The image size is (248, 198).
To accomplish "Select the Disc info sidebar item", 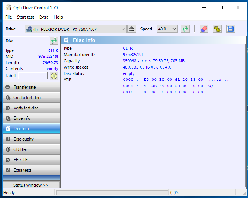I will point(31,129).
